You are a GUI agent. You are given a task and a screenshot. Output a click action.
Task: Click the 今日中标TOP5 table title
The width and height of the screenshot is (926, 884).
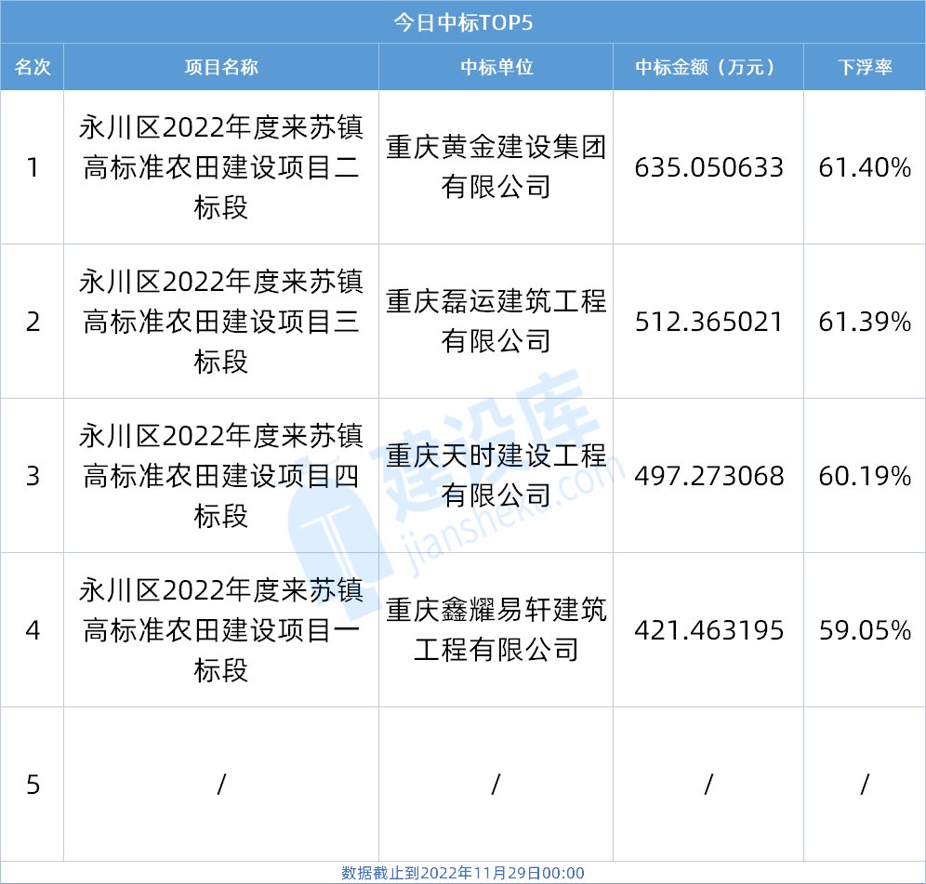[462, 22]
